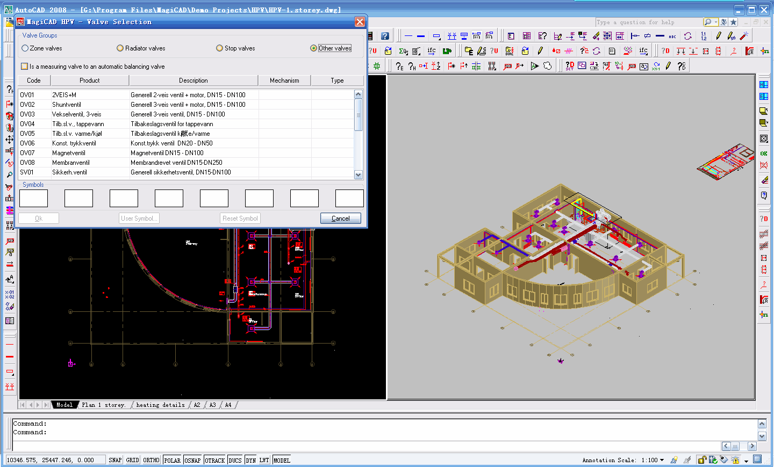Image resolution: width=774 pixels, height=467 pixels.
Task: Open the heating details layout tab
Action: [160, 405]
